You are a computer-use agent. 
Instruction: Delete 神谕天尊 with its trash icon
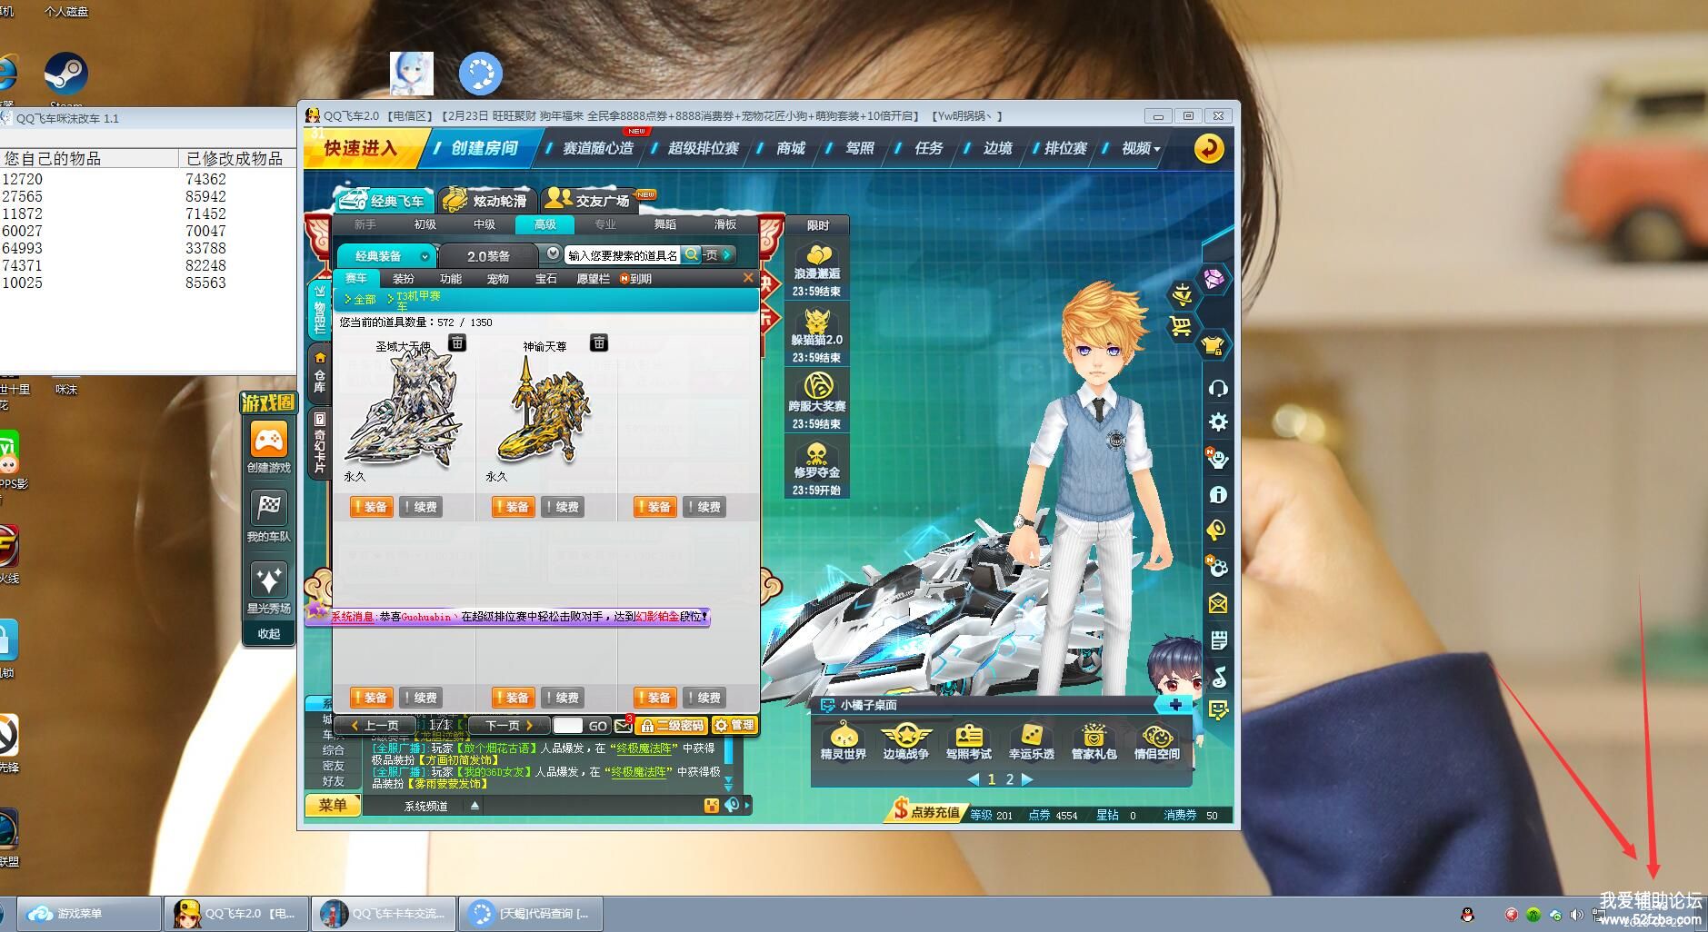tap(599, 342)
